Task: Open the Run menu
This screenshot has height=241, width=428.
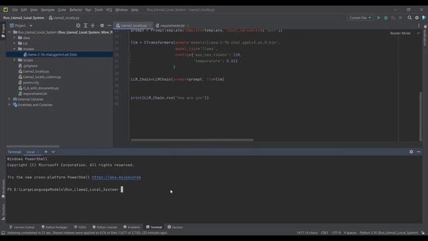Action: [x=88, y=10]
